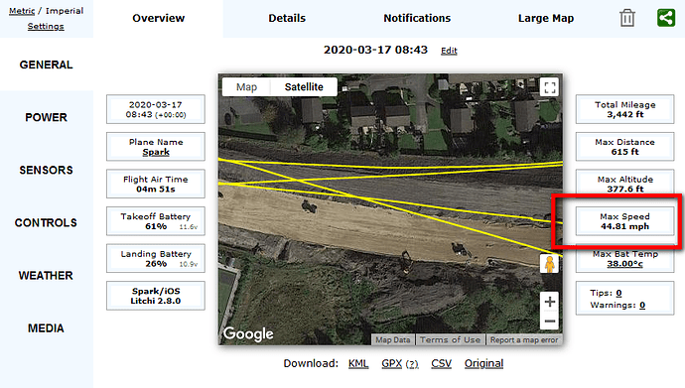Toggle fullscreen map view icon
685x388 pixels.
[550, 87]
